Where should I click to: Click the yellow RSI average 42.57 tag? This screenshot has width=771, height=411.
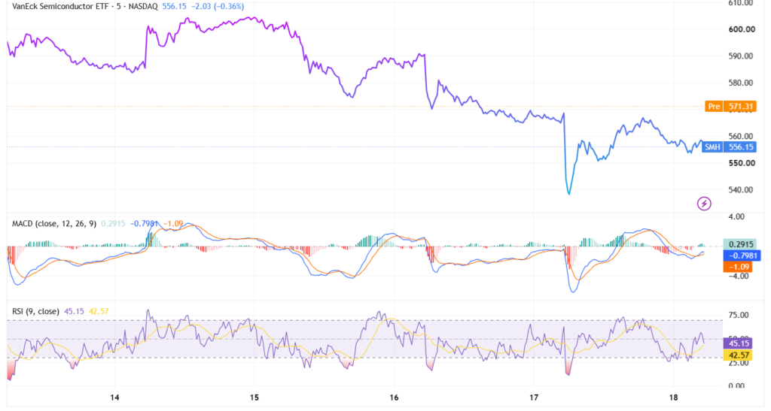739,355
